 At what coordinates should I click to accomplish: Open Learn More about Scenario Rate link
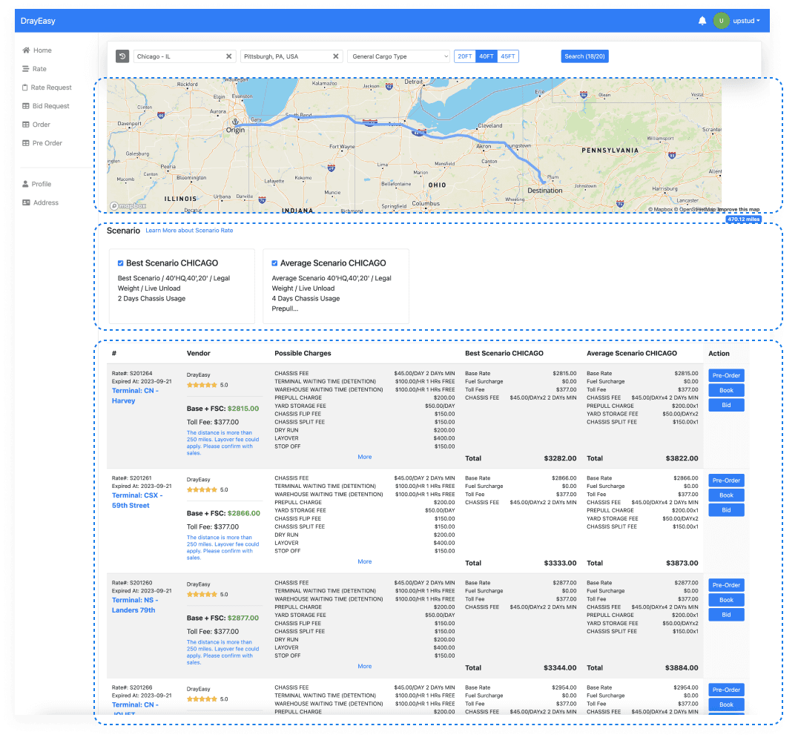[x=189, y=231]
